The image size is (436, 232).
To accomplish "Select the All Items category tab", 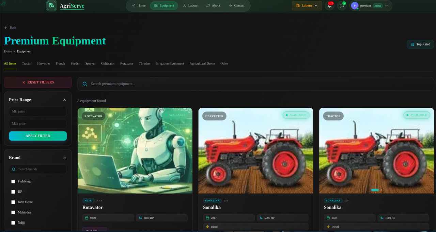I will pyautogui.click(x=10, y=64).
